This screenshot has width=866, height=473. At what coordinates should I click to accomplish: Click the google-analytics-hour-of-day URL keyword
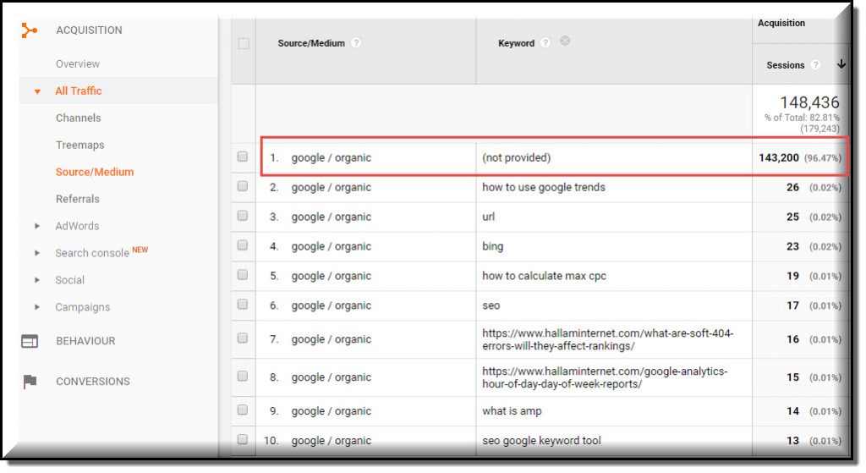605,378
